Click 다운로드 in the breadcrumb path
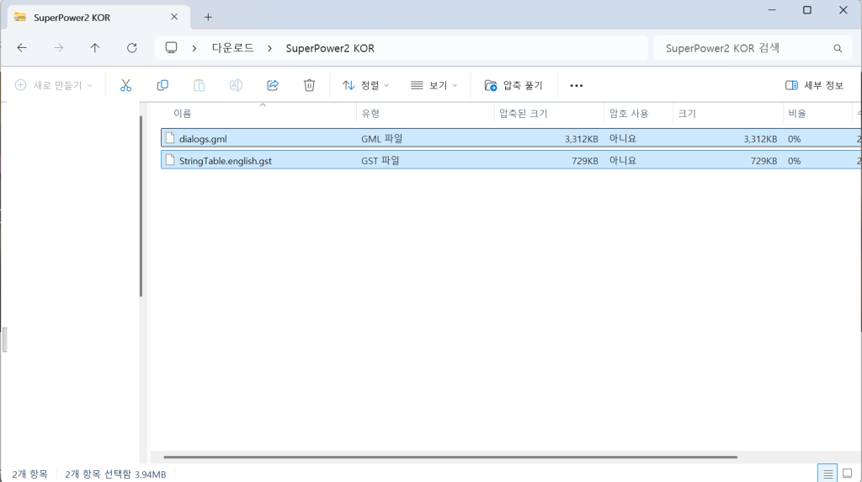Screen dimensions: 862x482 click(232, 48)
